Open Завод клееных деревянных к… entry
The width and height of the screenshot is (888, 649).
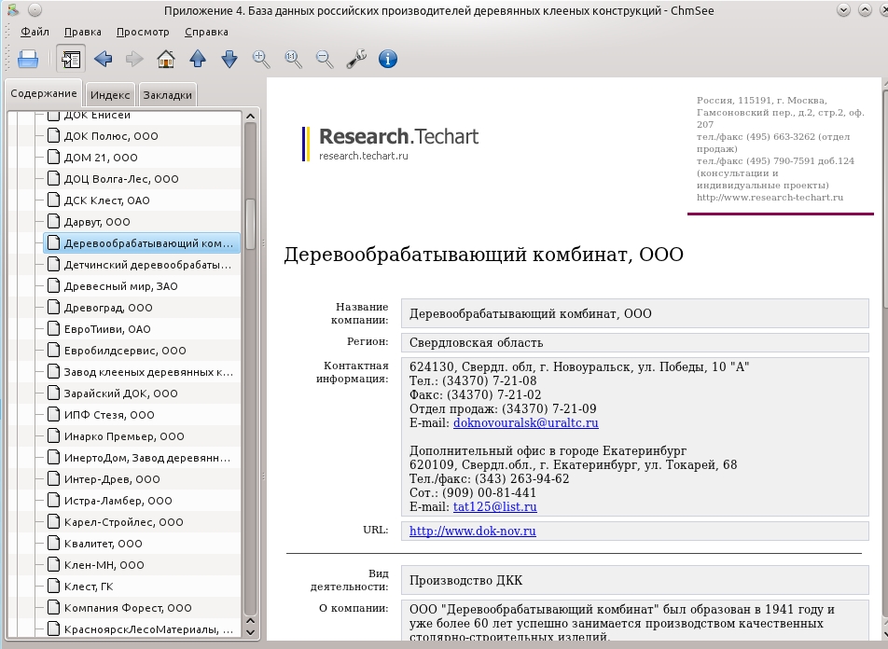pos(147,372)
